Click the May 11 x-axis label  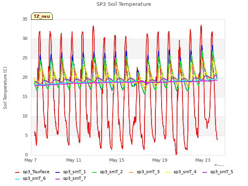pyautogui.click(x=74, y=160)
